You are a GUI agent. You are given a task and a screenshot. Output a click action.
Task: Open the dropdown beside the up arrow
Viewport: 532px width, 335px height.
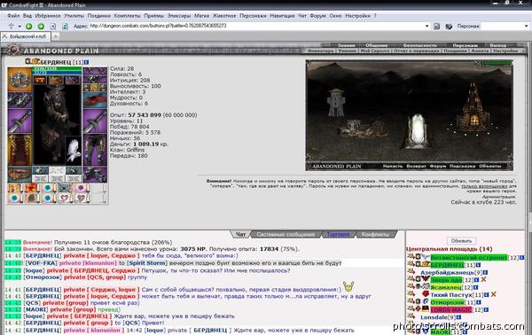pyautogui.click(x=20, y=26)
